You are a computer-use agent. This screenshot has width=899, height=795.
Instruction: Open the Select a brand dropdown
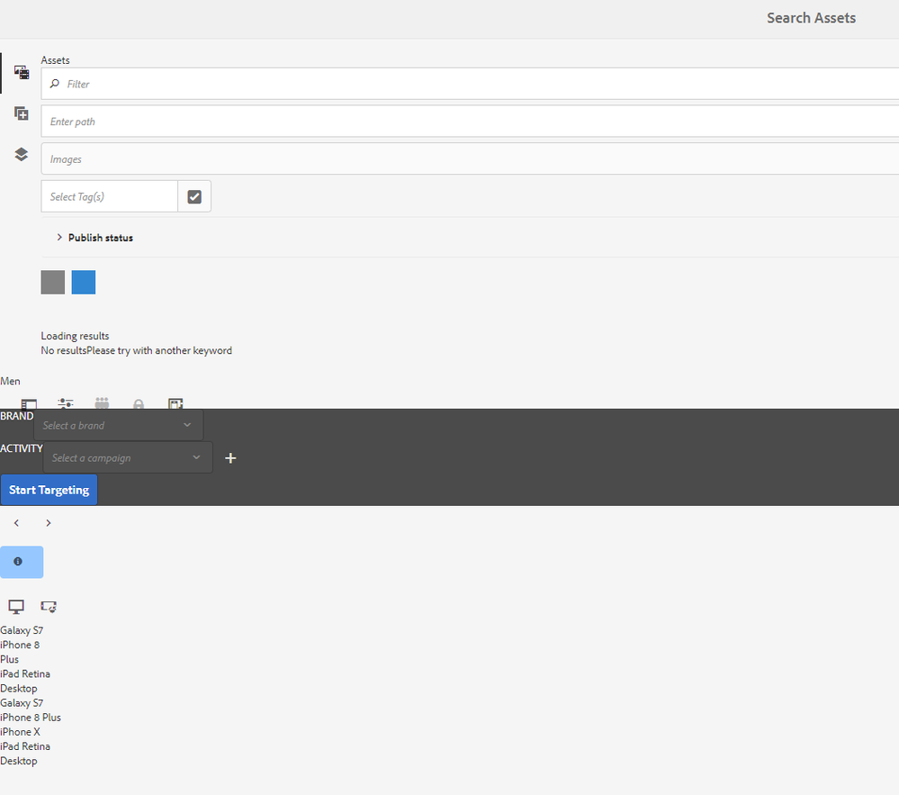[118, 425]
